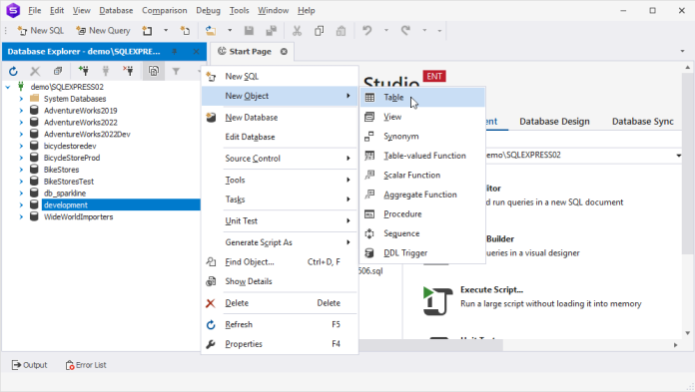This screenshot has width=695, height=392.
Task: Refresh Database Explorer using its toolbar icon
Action: pos(13,71)
